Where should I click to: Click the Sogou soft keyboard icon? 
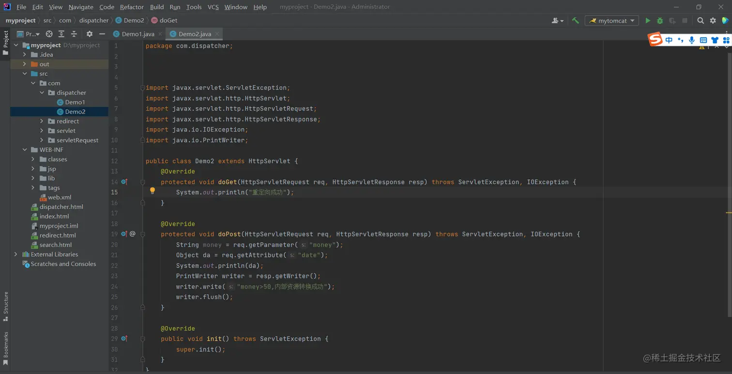pos(703,40)
